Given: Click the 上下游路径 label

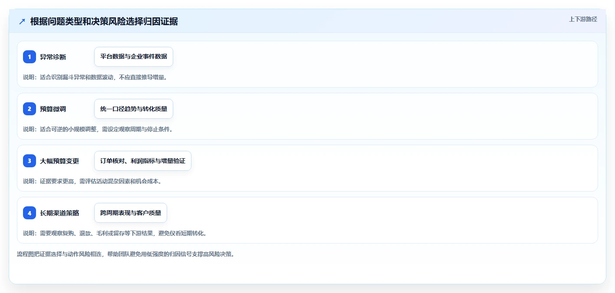Looking at the screenshot, I should [x=583, y=19].
